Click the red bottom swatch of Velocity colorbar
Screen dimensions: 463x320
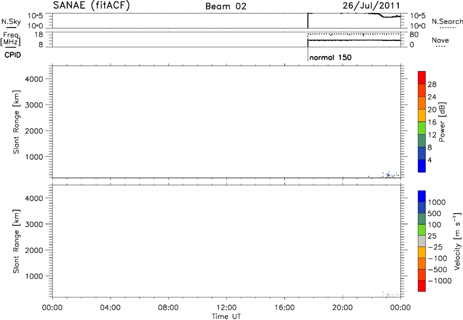[422, 286]
